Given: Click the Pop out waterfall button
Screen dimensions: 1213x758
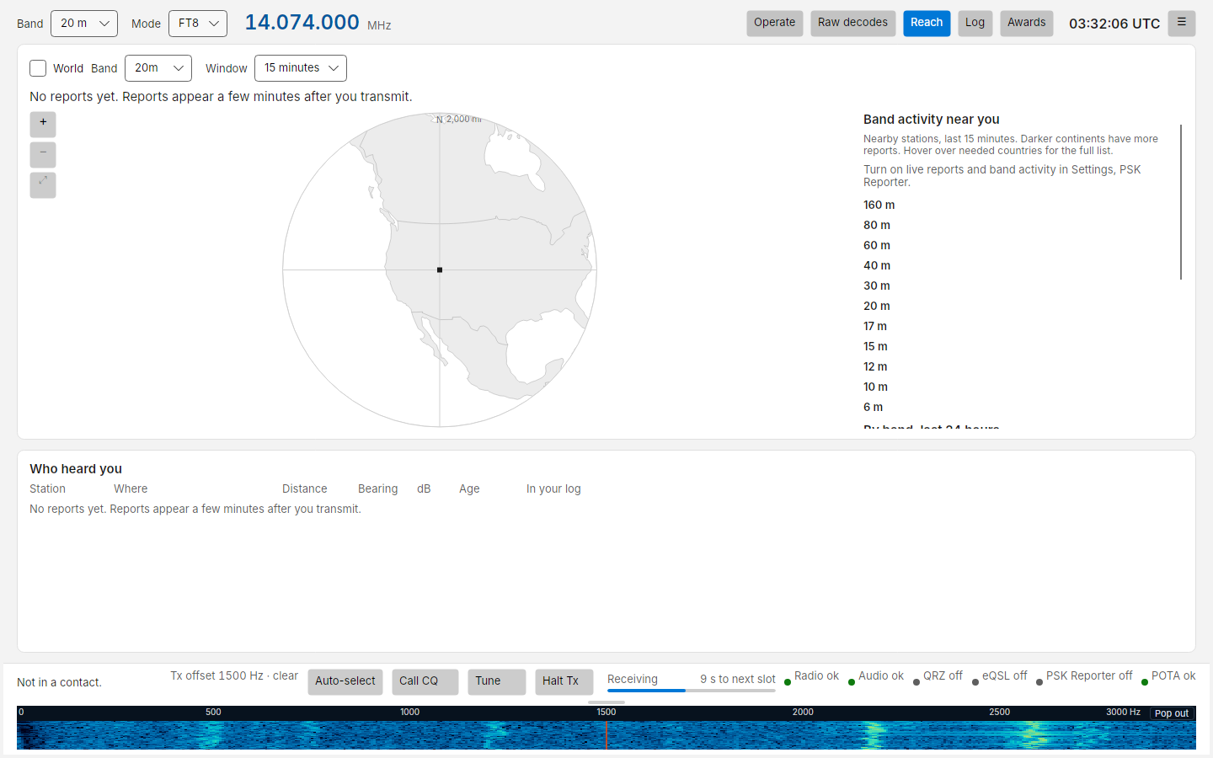Looking at the screenshot, I should pos(1172,713).
